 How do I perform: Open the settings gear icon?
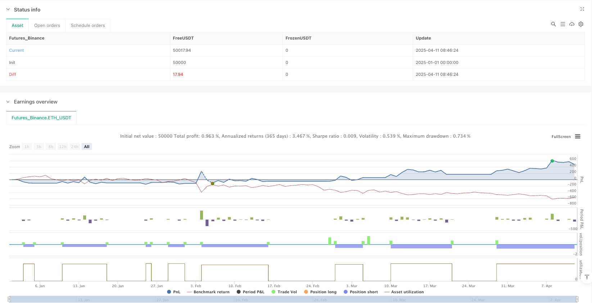pos(580,24)
